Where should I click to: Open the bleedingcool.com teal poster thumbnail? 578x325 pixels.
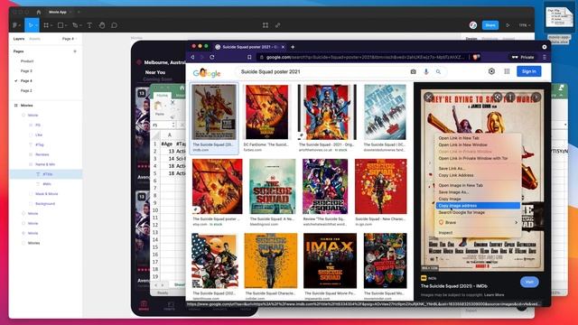273,187
